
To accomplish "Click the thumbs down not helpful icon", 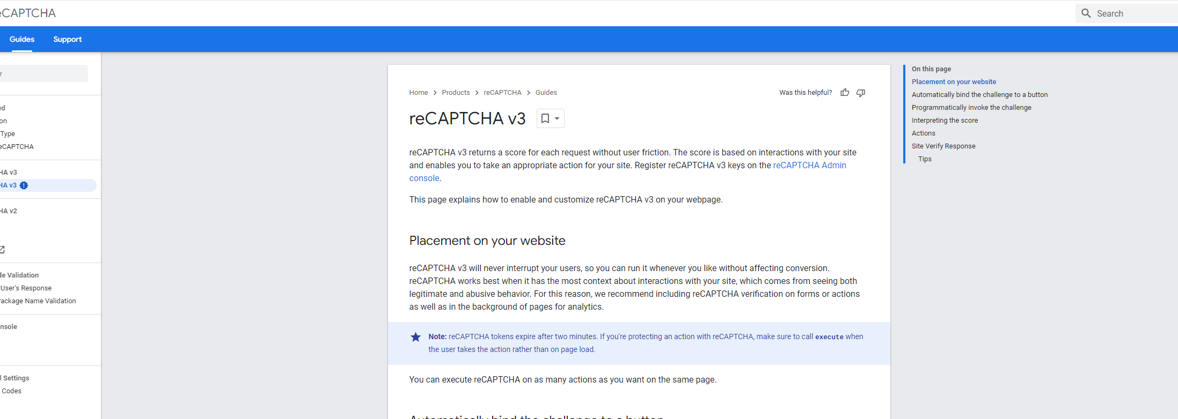I will pos(860,93).
